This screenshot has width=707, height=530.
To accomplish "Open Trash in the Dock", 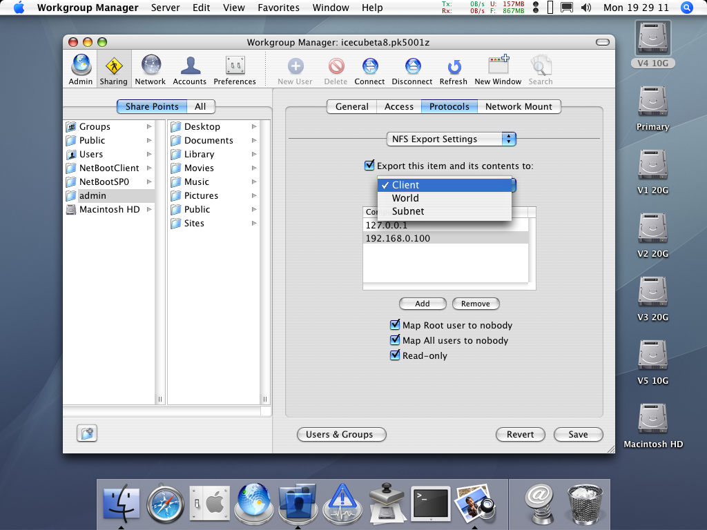I will click(585, 504).
